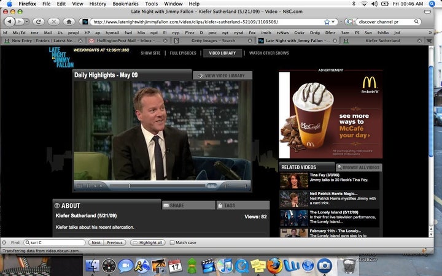Select the ABOUT tab
Image resolution: width=442 pixels, height=276 pixels.
[107, 205]
